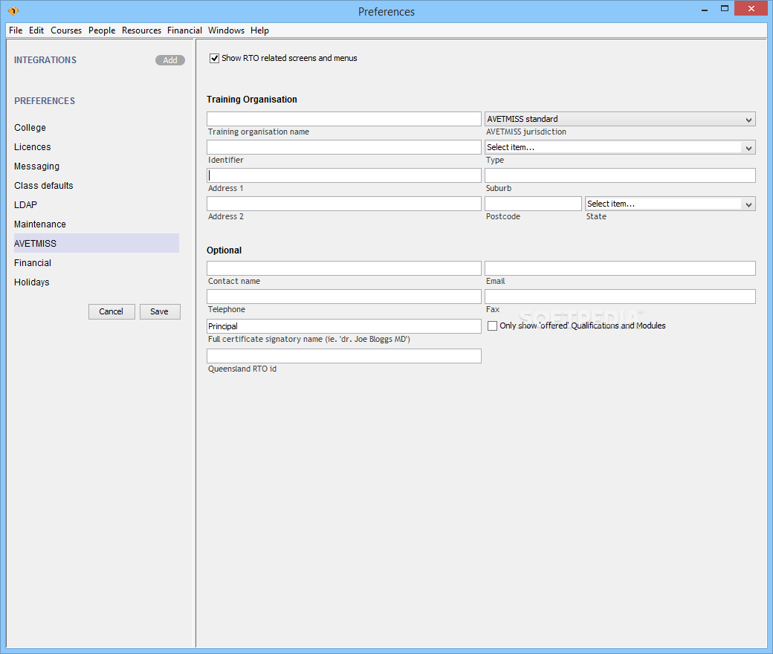Open the AVETMISS jurisdiction dropdown
The height and width of the screenshot is (654, 773).
point(620,119)
